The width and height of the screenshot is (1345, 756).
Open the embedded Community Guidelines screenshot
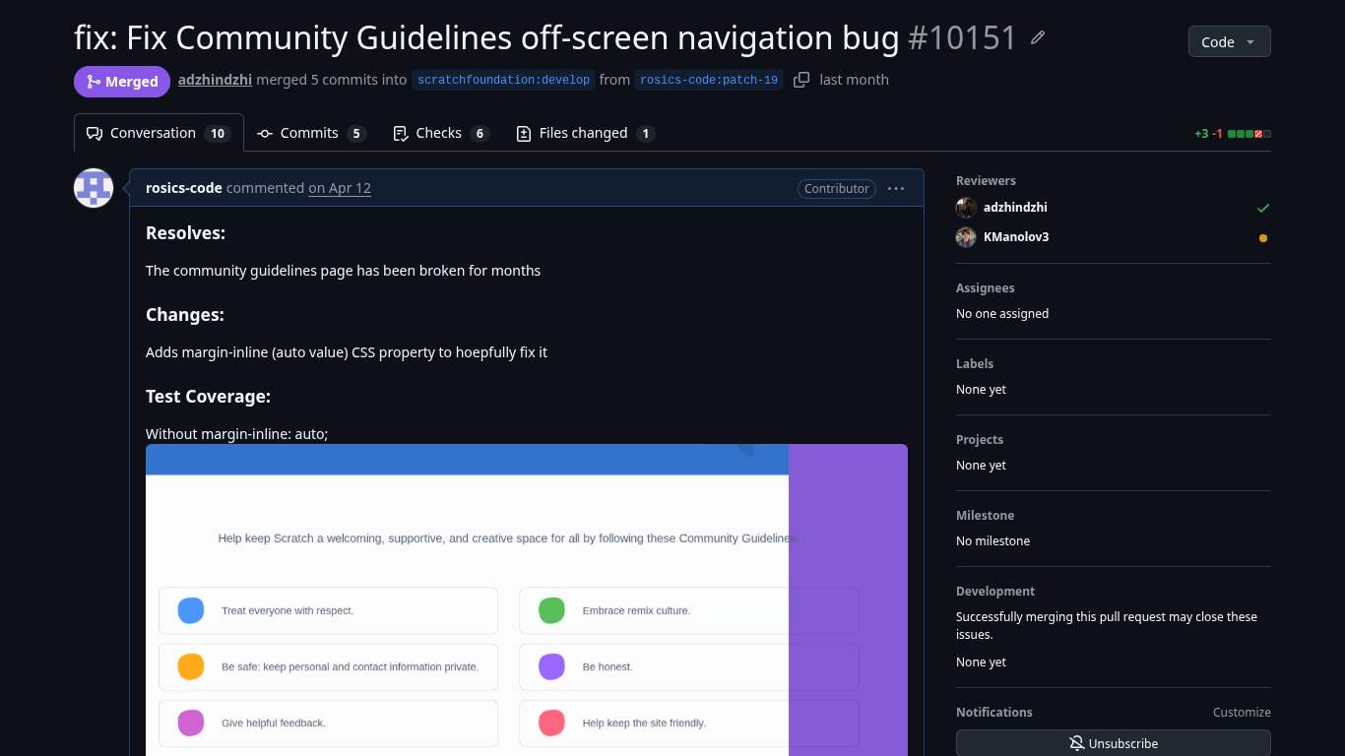pos(527,599)
